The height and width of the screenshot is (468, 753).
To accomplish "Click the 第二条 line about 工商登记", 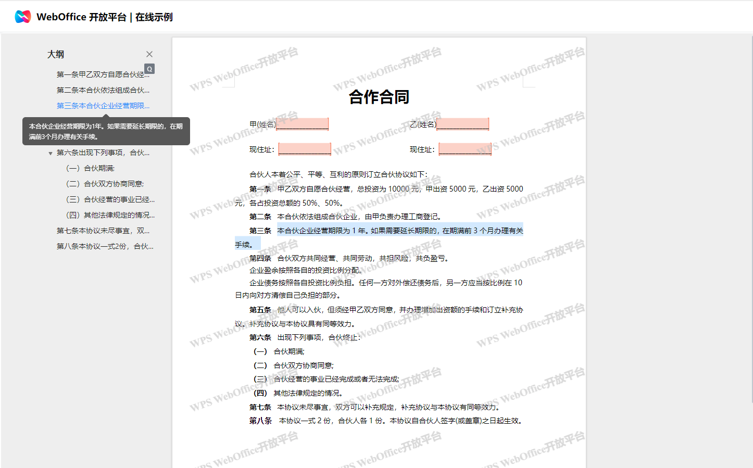I will click(346, 217).
